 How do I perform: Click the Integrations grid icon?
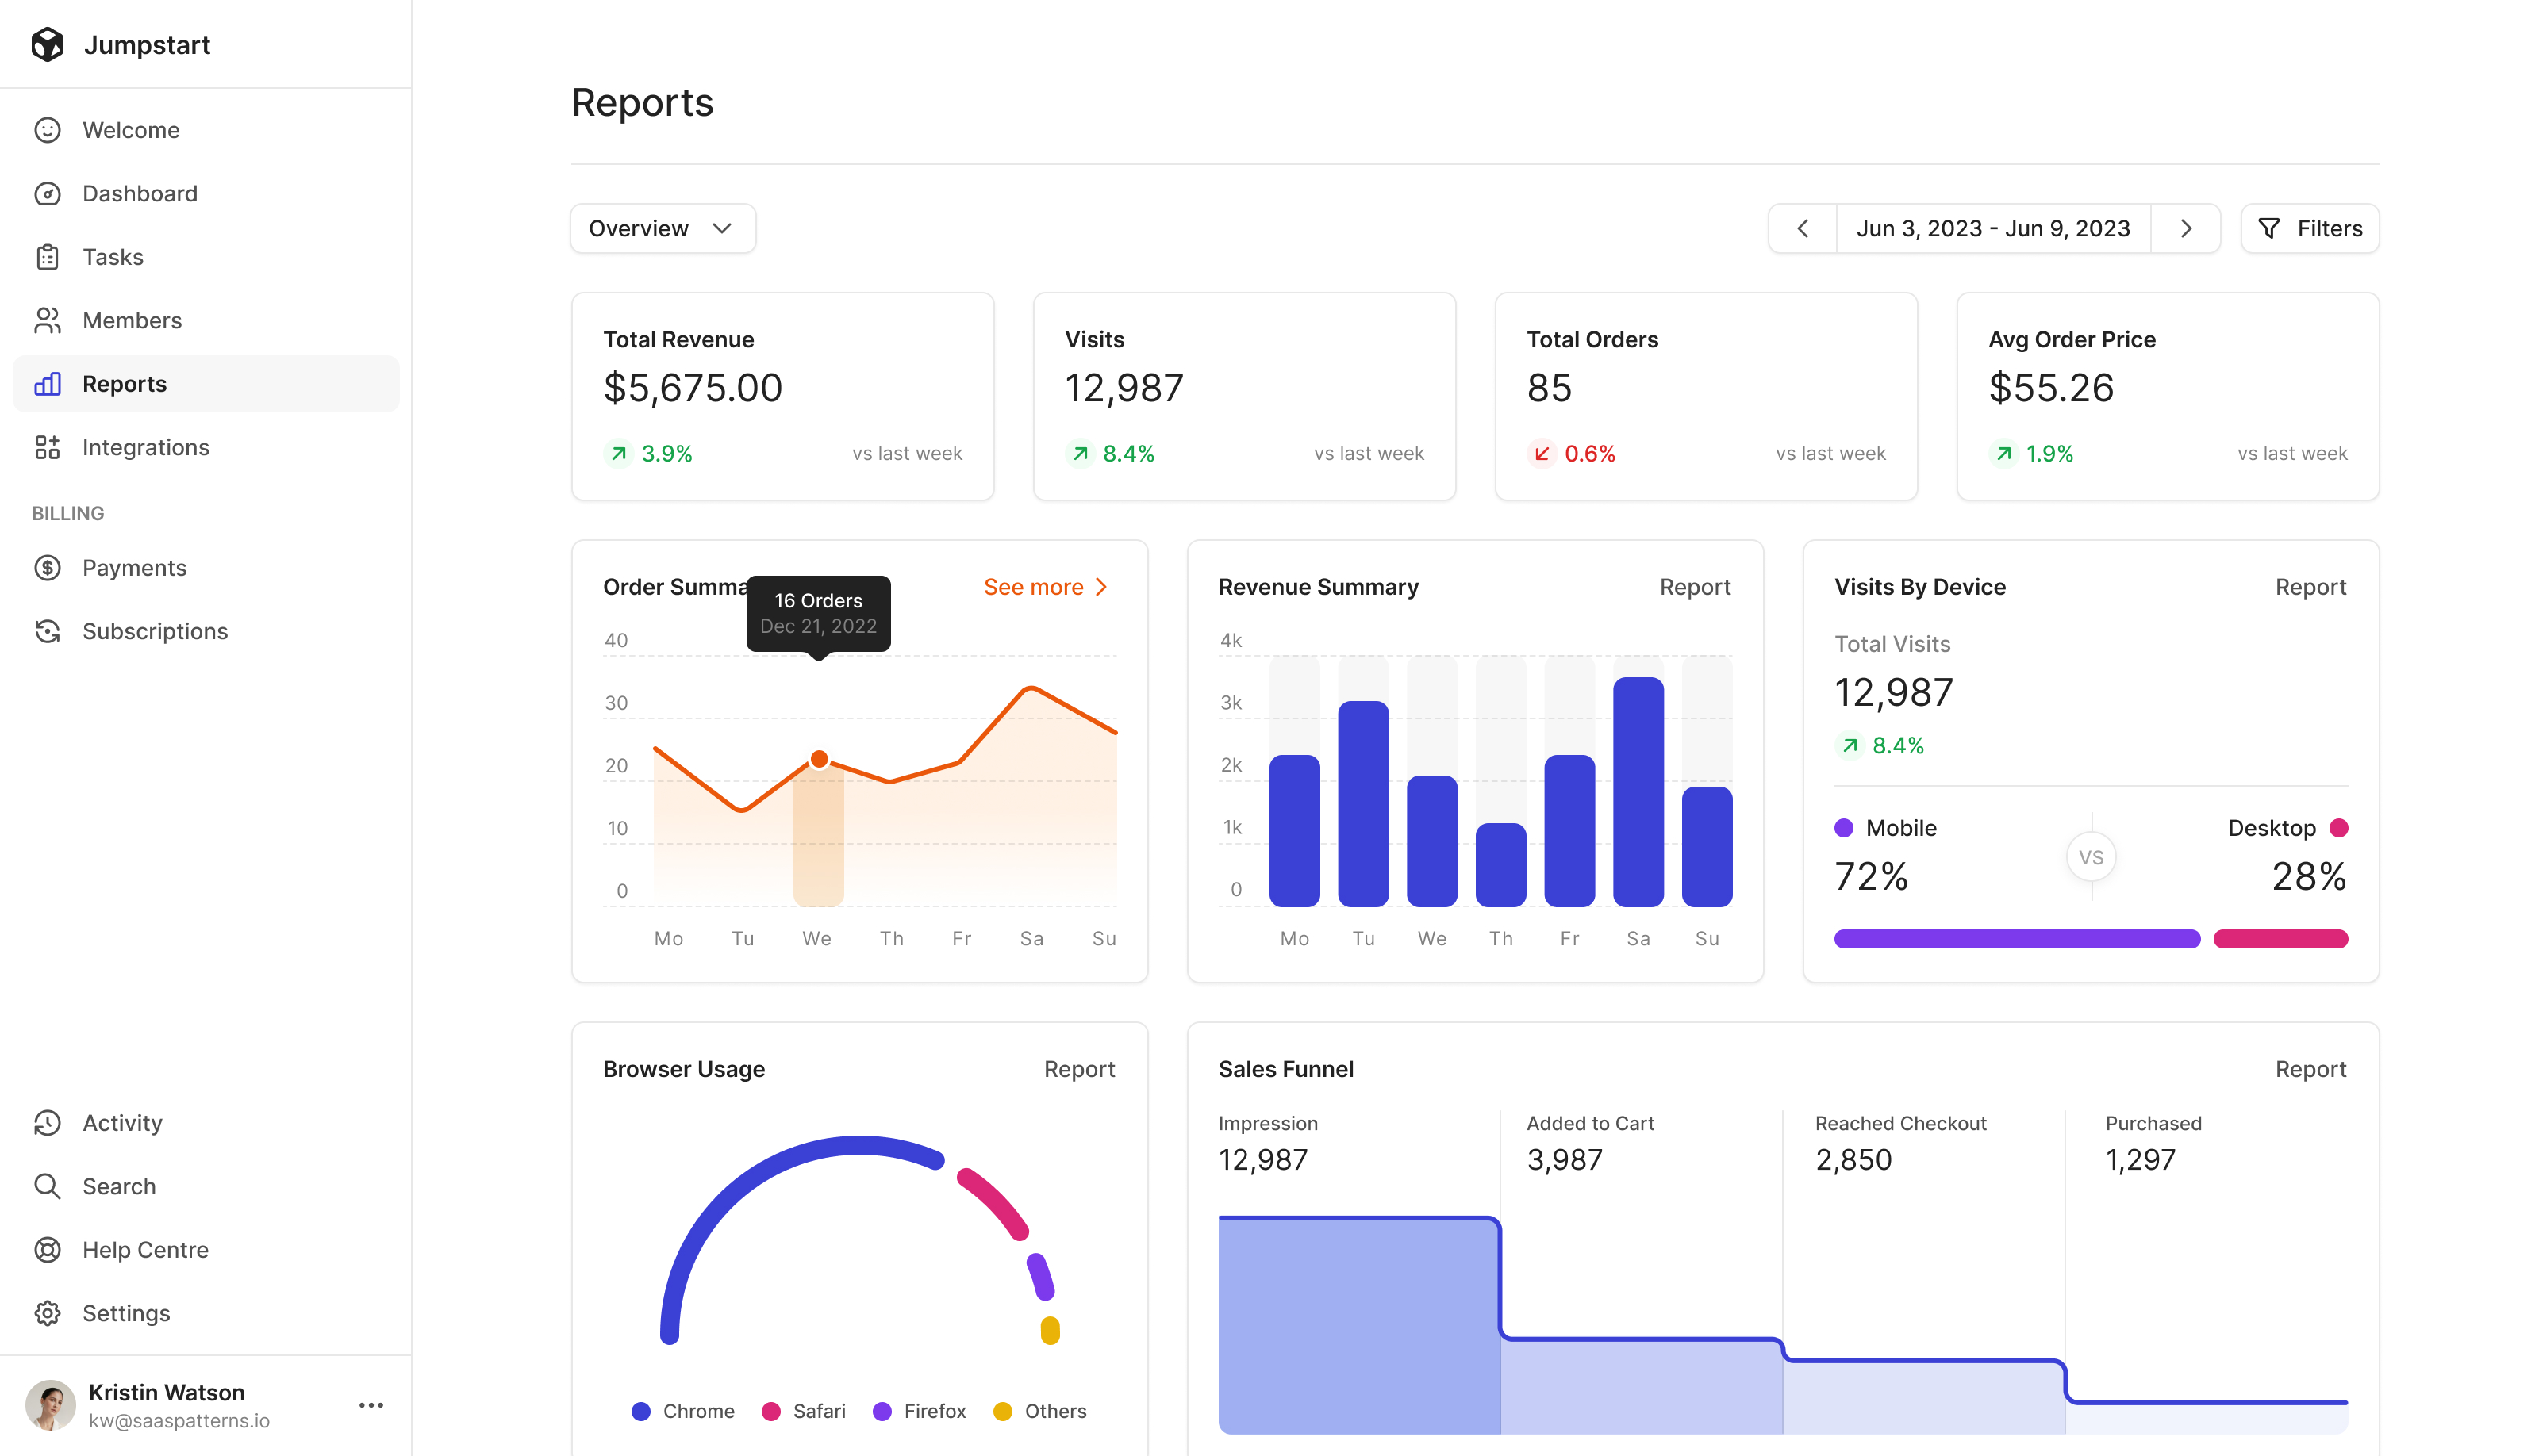(47, 447)
